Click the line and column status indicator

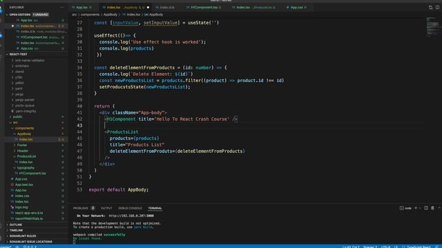(351, 247)
